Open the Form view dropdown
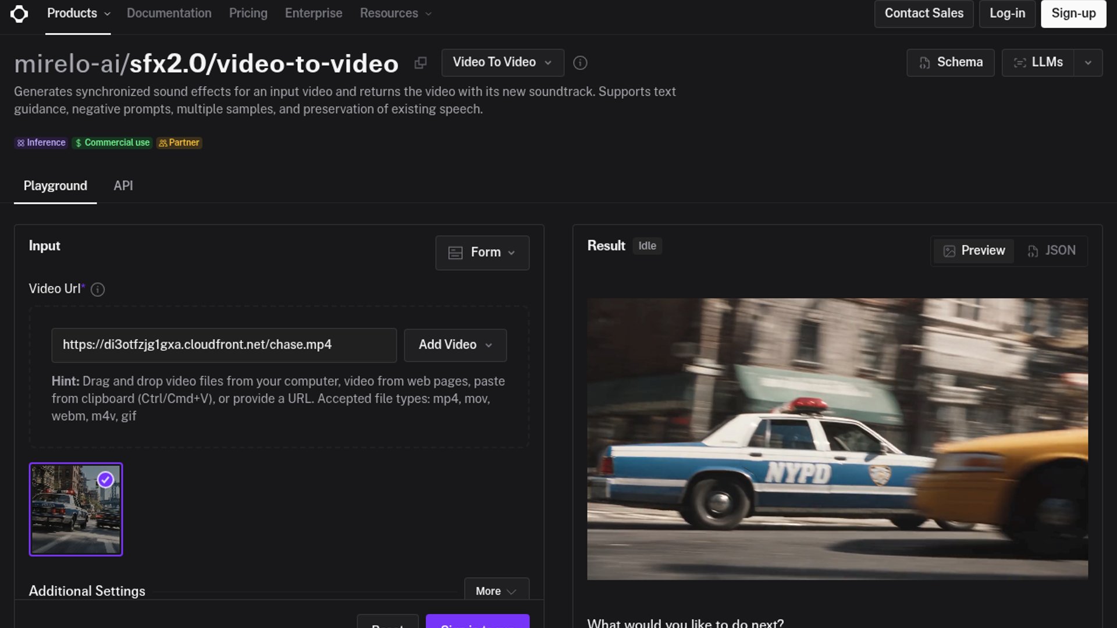The height and width of the screenshot is (628, 1117). tap(482, 252)
